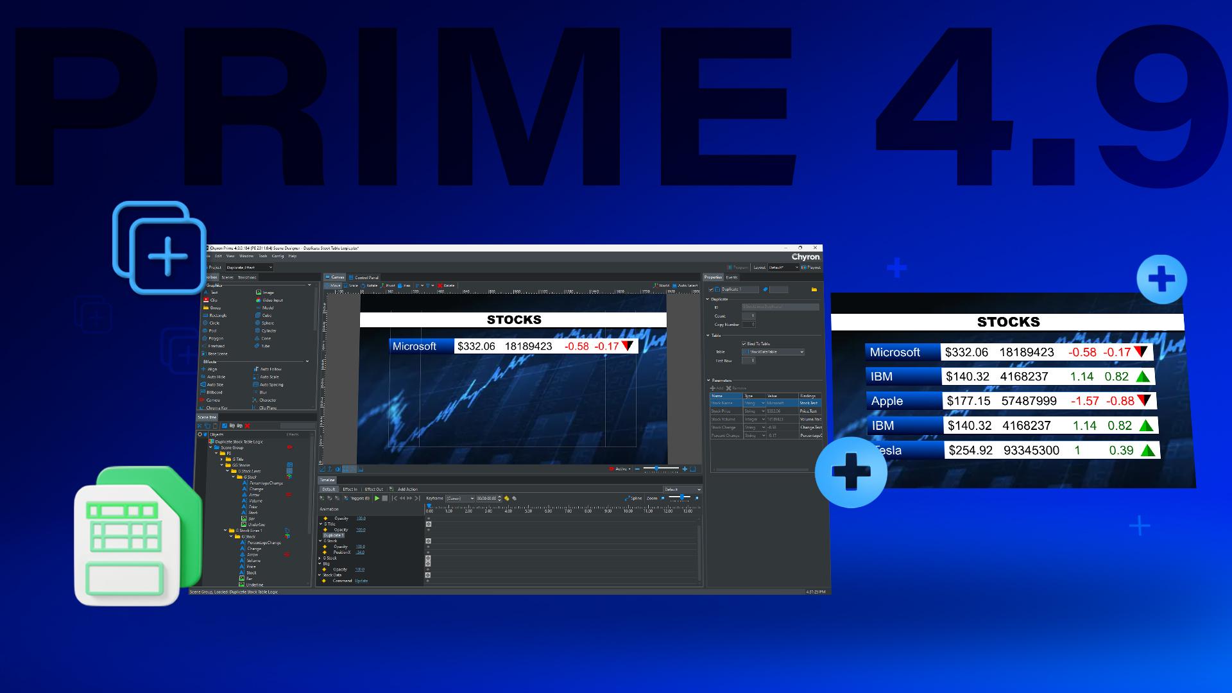The height and width of the screenshot is (693, 1232).
Task: Collapse the Graphics section in the toolbox
Action: coord(311,284)
